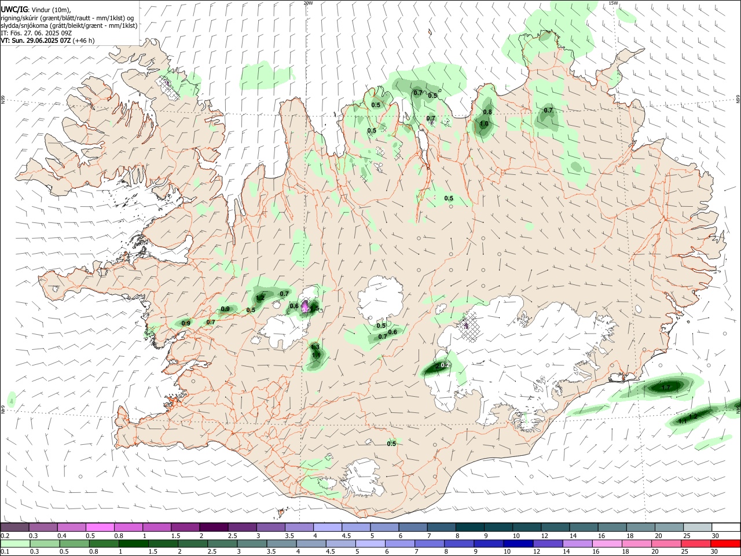Click the UWC/IG title text
This screenshot has width=741, height=556.
coord(14,9)
